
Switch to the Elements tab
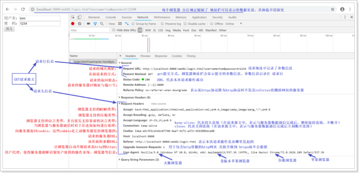pos(94,17)
